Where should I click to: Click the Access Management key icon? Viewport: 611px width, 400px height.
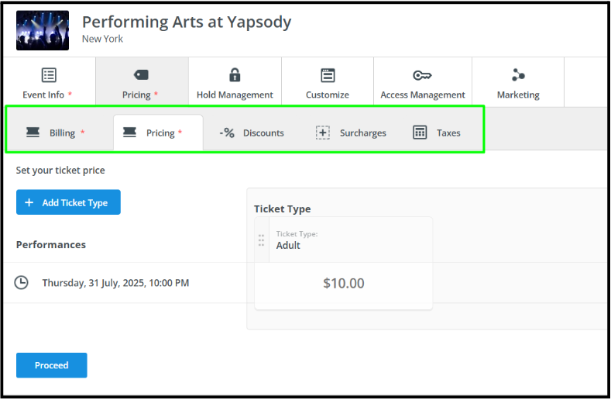coord(422,75)
